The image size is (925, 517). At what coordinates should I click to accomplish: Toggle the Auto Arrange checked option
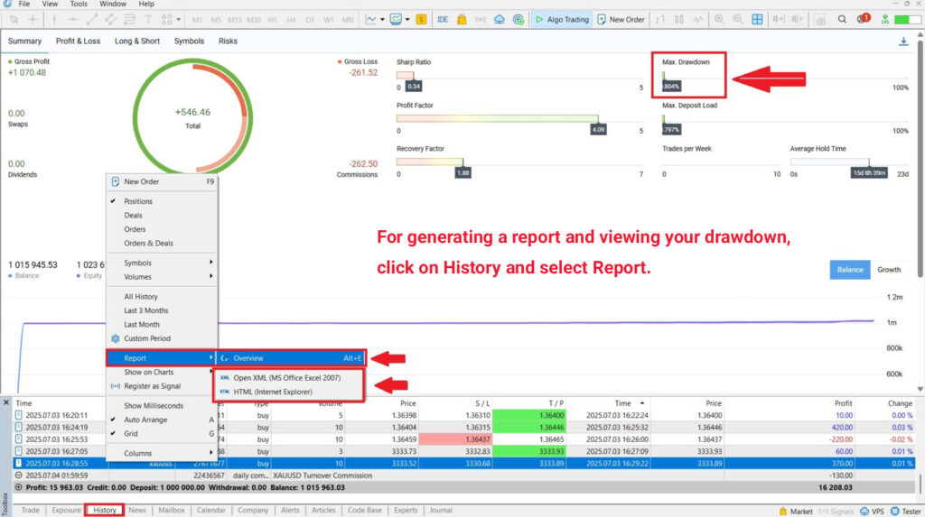click(147, 420)
